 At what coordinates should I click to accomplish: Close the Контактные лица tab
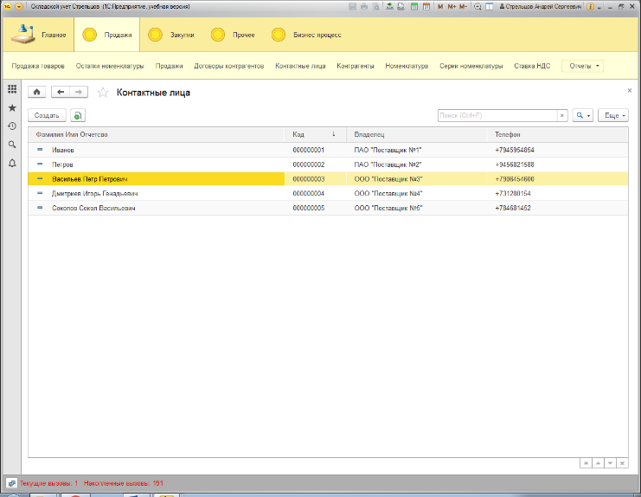(x=630, y=90)
